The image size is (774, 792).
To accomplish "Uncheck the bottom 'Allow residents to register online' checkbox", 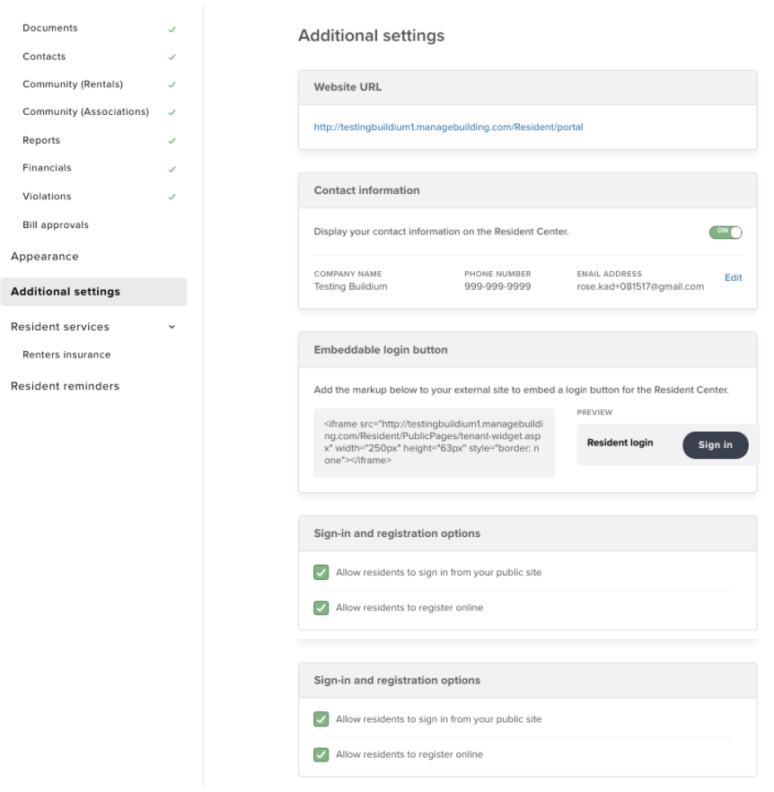I will click(x=321, y=754).
